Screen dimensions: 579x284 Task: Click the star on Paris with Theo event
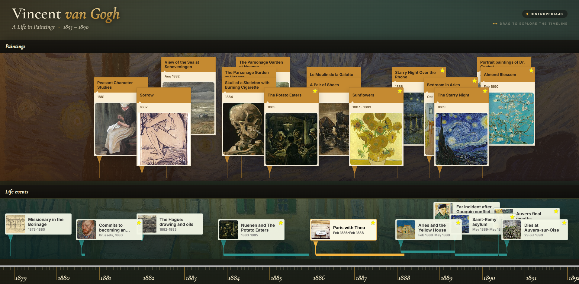[x=373, y=223]
